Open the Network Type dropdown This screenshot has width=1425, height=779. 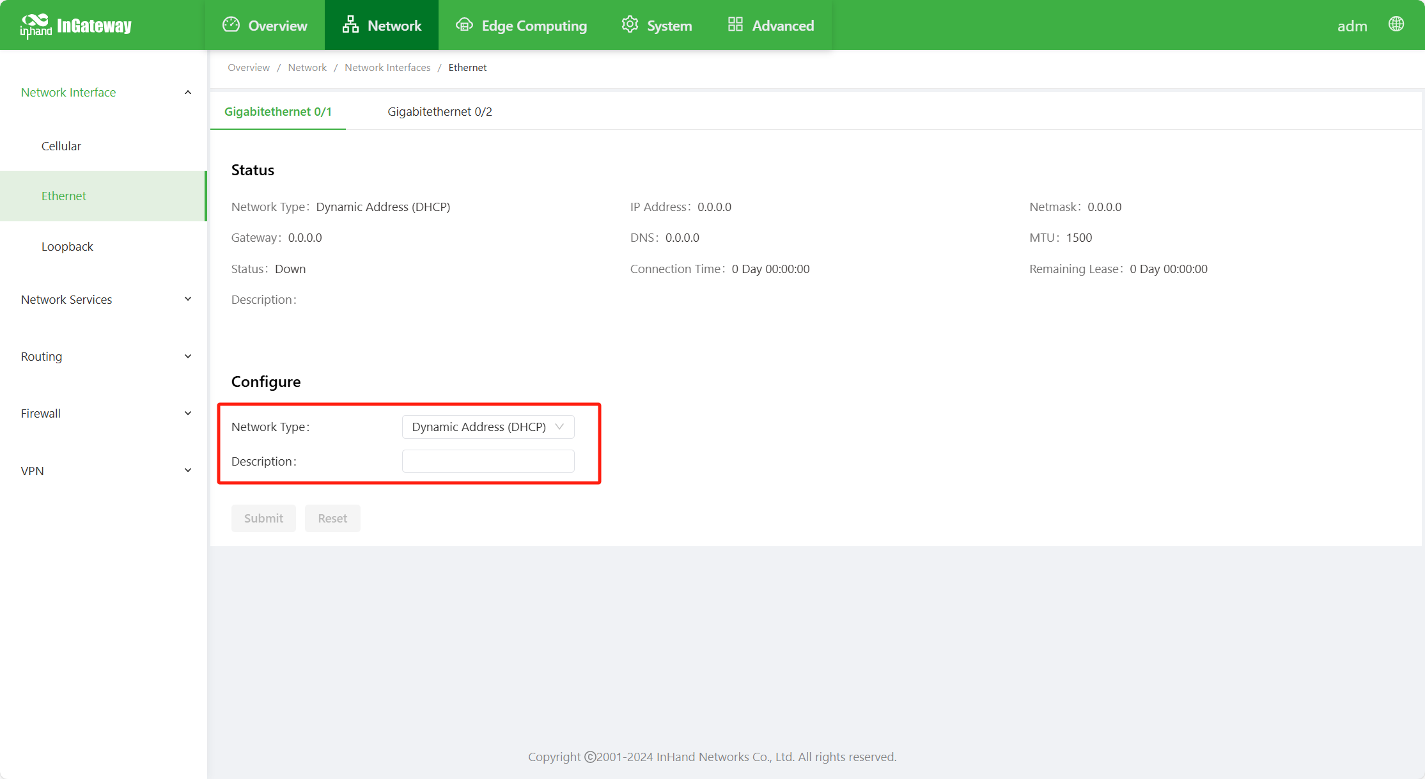488,427
